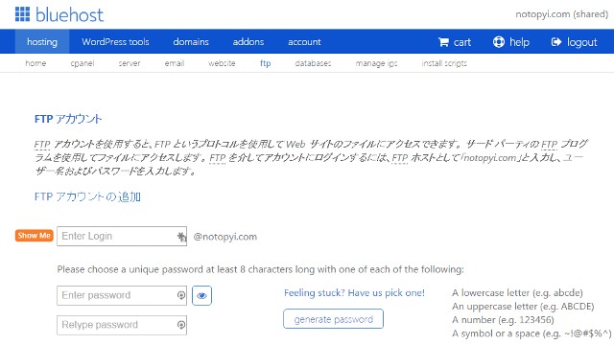
Task: Go to the email submenu item
Action: 175,63
